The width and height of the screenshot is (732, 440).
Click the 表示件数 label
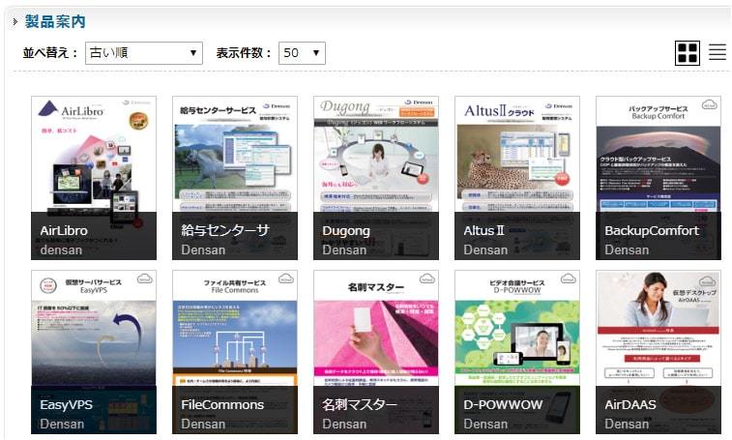tap(244, 53)
